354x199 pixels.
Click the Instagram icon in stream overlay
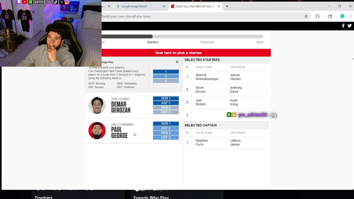[x=67, y=2]
